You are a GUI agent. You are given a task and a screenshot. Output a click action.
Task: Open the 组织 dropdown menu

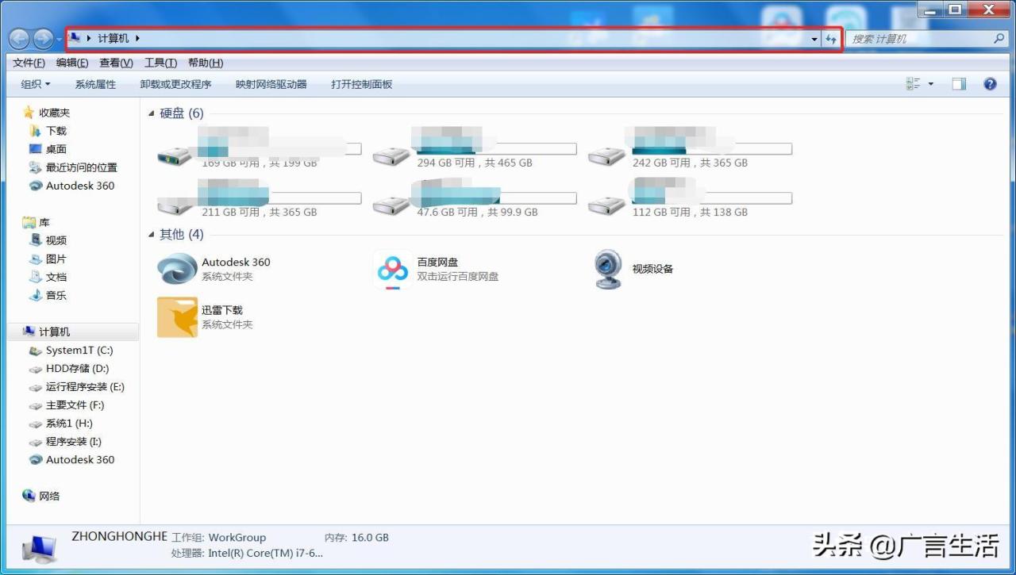pyautogui.click(x=36, y=84)
